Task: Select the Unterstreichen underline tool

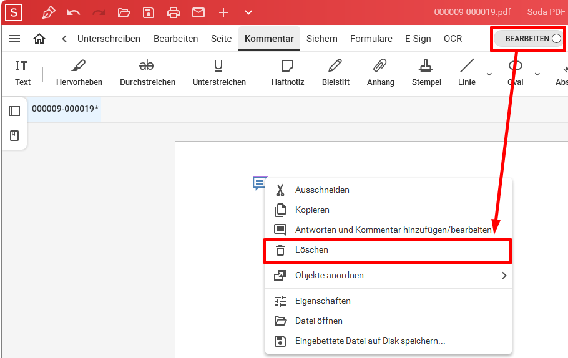Action: pyautogui.click(x=219, y=73)
